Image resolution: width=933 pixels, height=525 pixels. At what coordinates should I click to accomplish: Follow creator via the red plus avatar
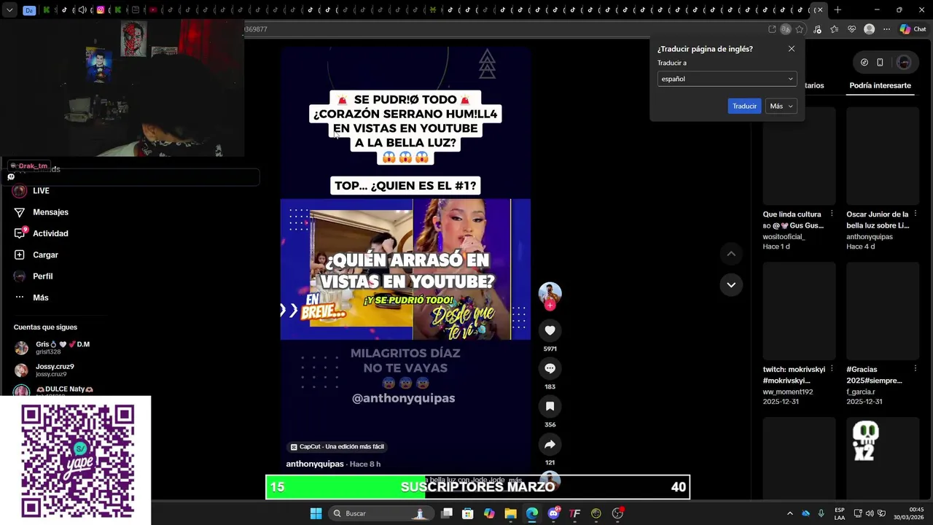click(550, 306)
